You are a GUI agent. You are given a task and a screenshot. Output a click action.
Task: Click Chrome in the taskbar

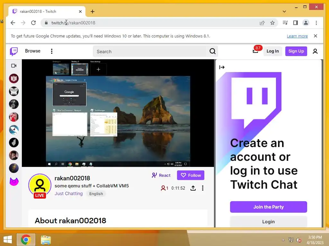click(x=26, y=240)
